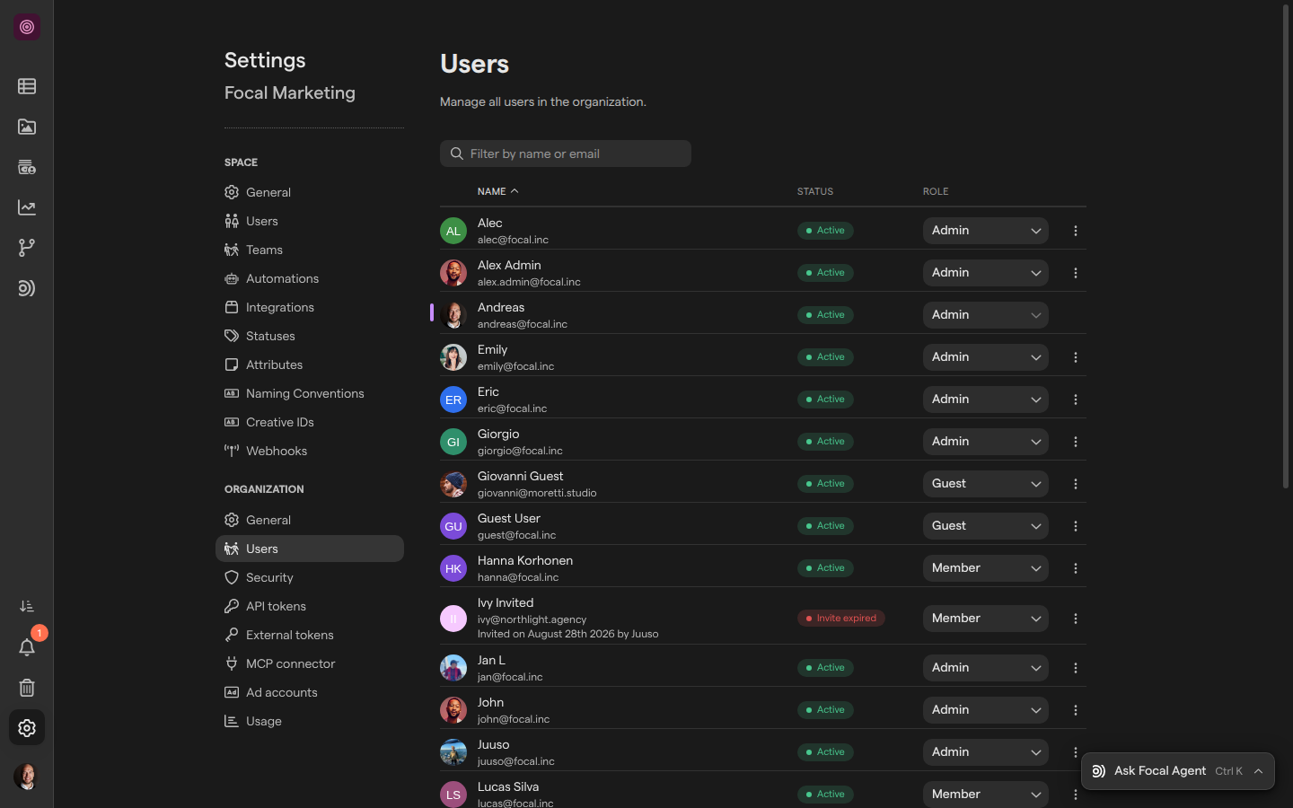Open the trash bin icon
This screenshot has height=808, width=1293.
pos(27,688)
